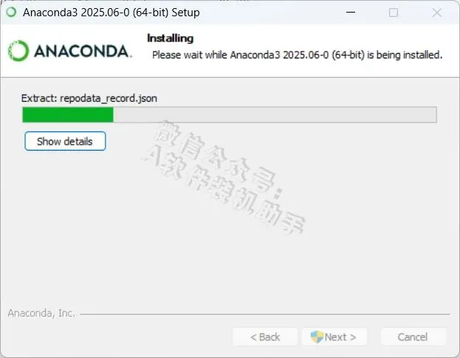Click the disabled maximize window icon

pos(394,13)
